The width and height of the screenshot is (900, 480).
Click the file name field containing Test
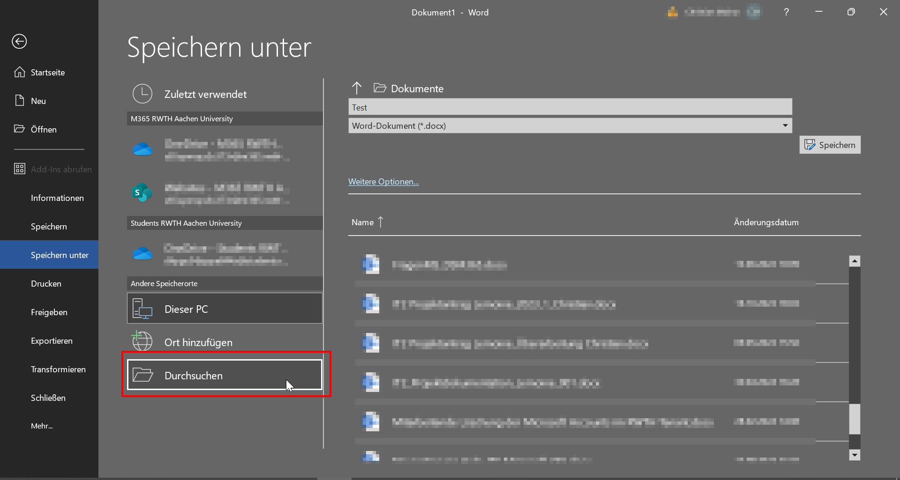pyautogui.click(x=570, y=107)
